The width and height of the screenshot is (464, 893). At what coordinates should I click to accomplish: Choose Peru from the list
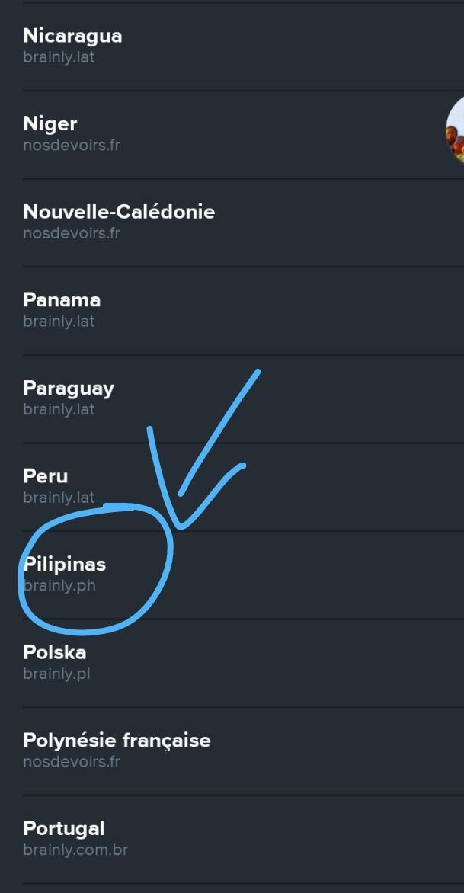(46, 476)
